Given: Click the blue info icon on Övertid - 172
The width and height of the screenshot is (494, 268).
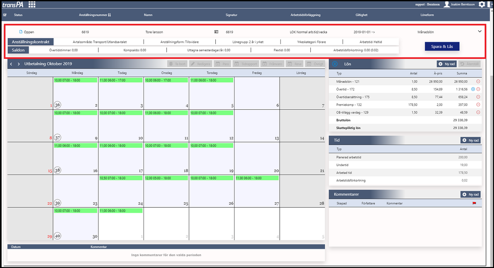Looking at the screenshot, I should tap(473, 89).
